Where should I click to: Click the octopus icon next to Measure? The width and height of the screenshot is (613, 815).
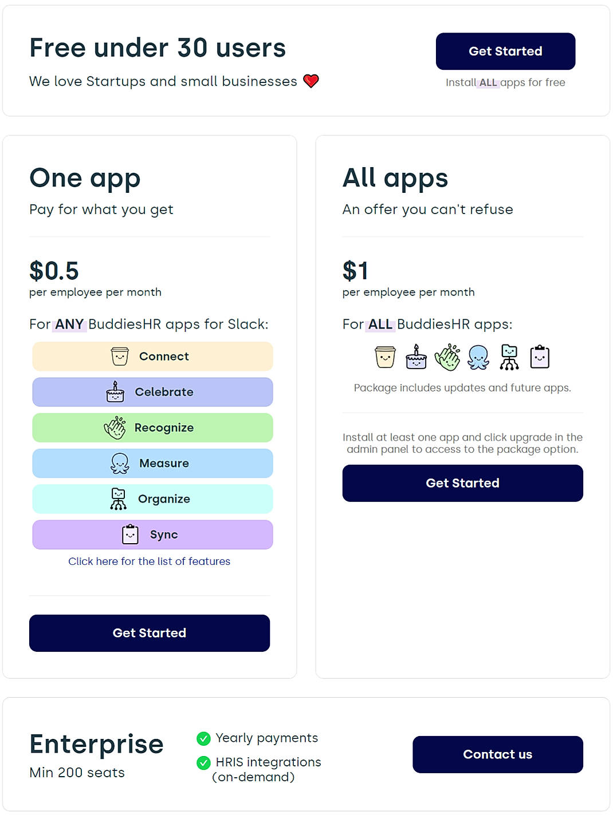coord(119,463)
